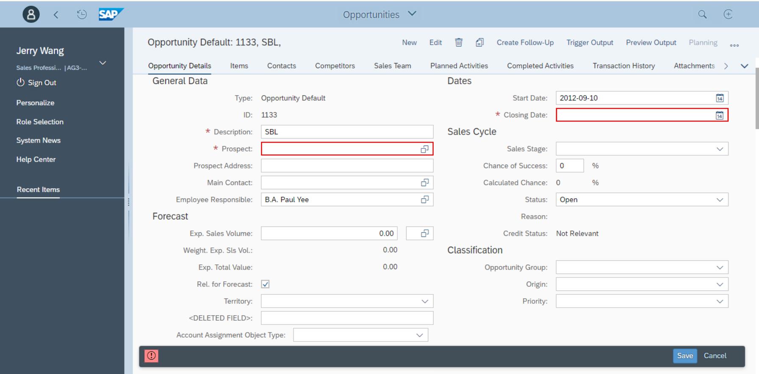
Task: Click the circled plus create icon
Action: click(728, 14)
